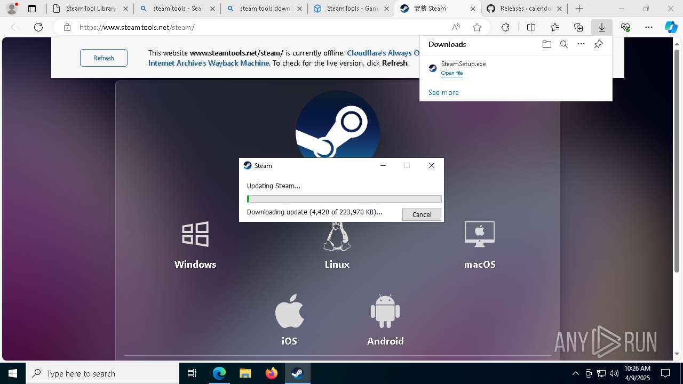Click the Refresh button in the offline banner
This screenshot has width=683, height=384.
click(x=104, y=58)
